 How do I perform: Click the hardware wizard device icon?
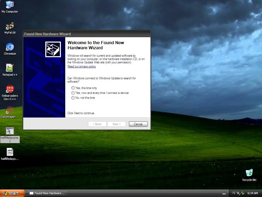pyautogui.click(x=53, y=49)
